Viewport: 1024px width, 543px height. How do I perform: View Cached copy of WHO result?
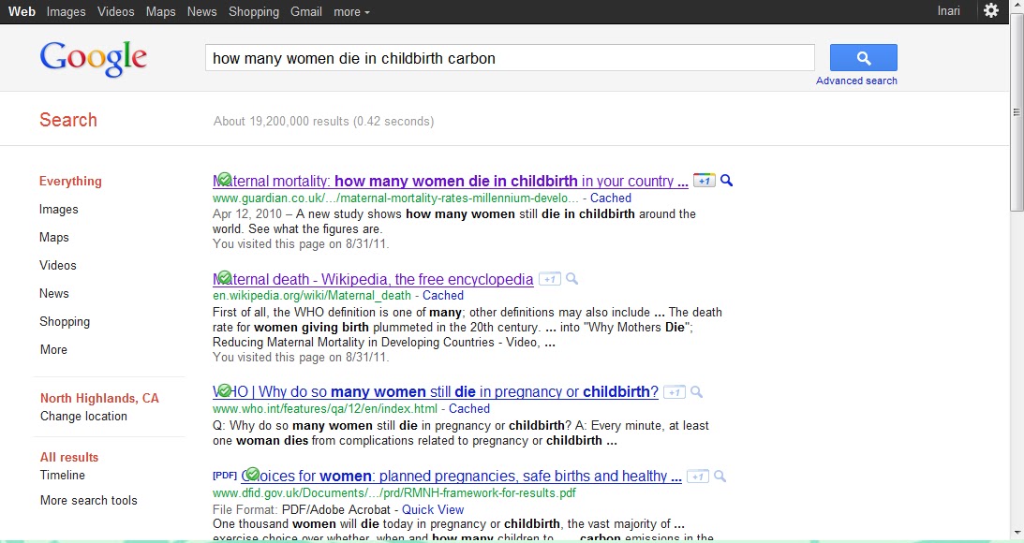click(468, 409)
